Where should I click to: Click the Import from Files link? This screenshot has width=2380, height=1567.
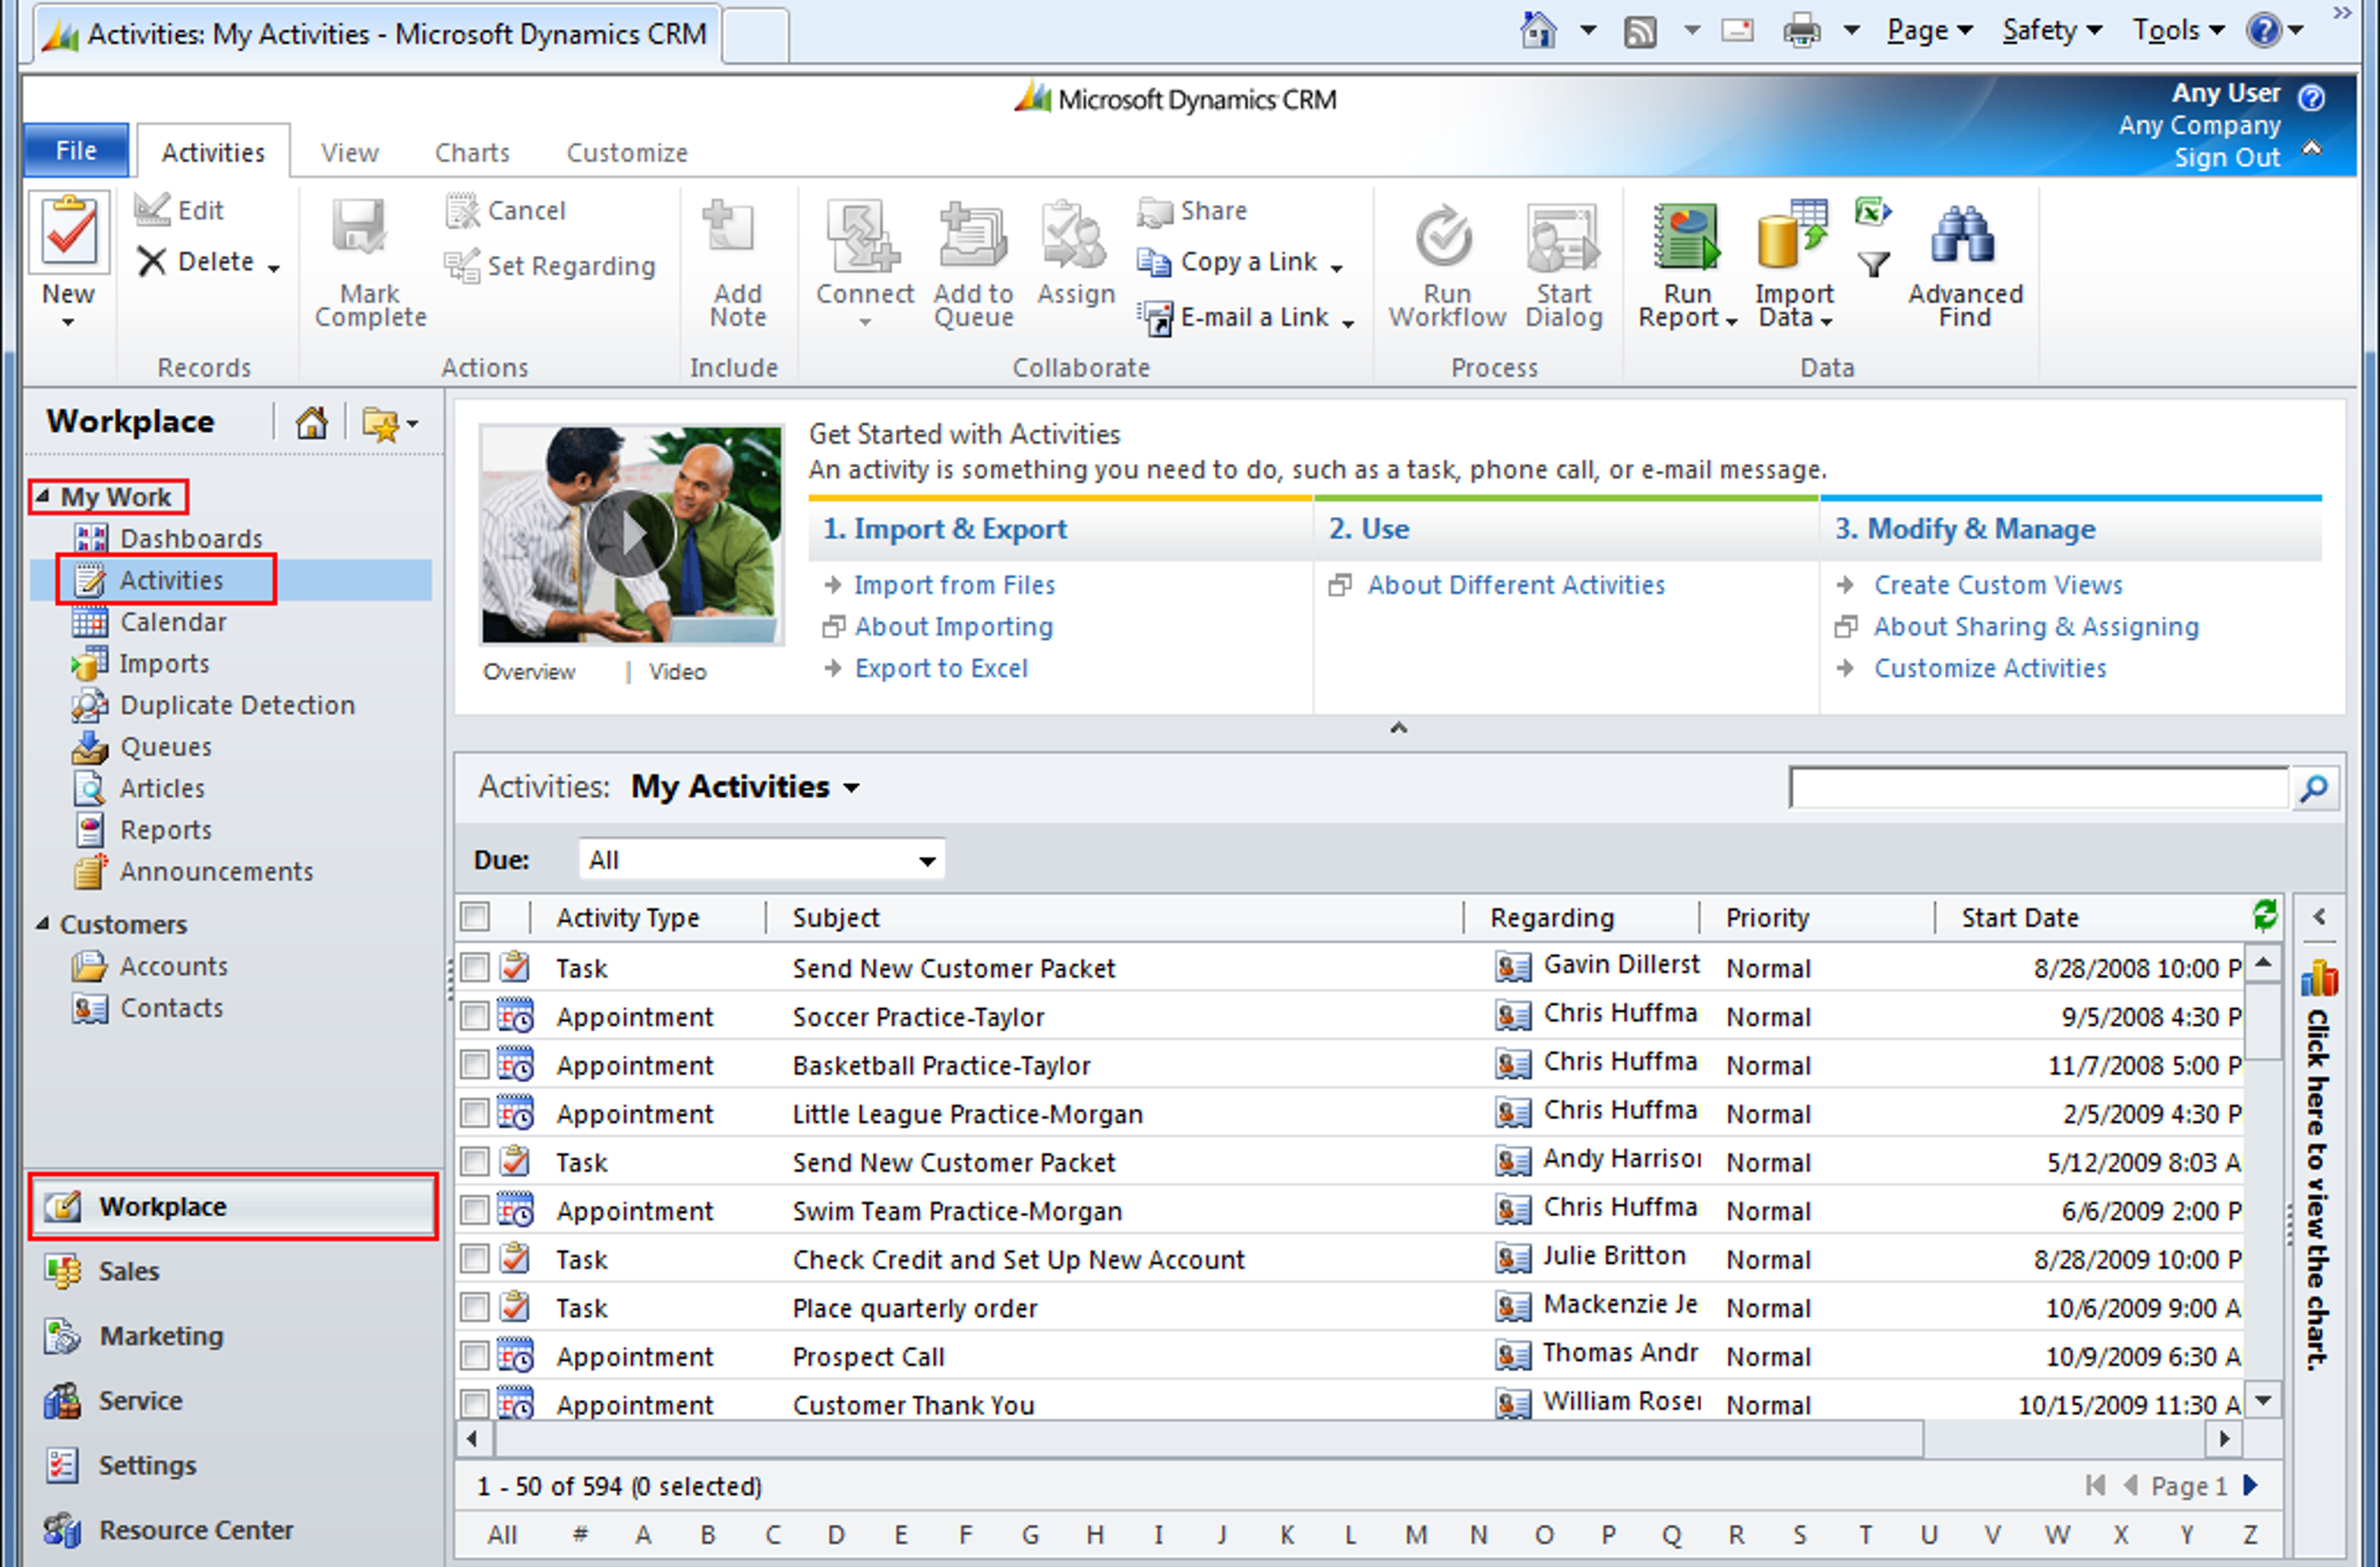(x=954, y=585)
